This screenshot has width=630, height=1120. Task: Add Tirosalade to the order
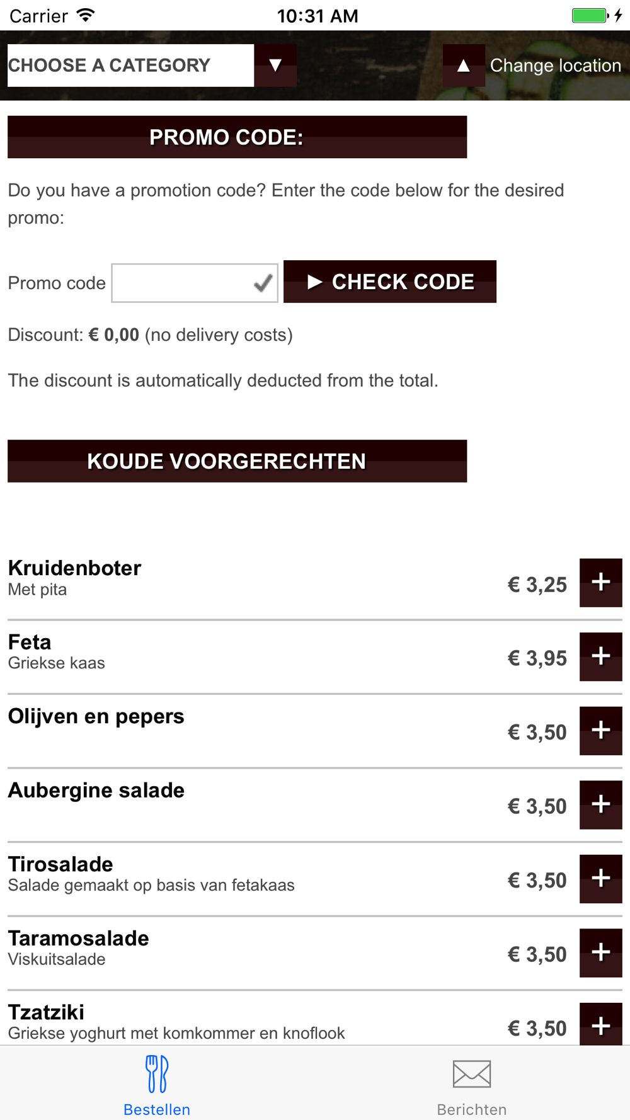pyautogui.click(x=601, y=879)
